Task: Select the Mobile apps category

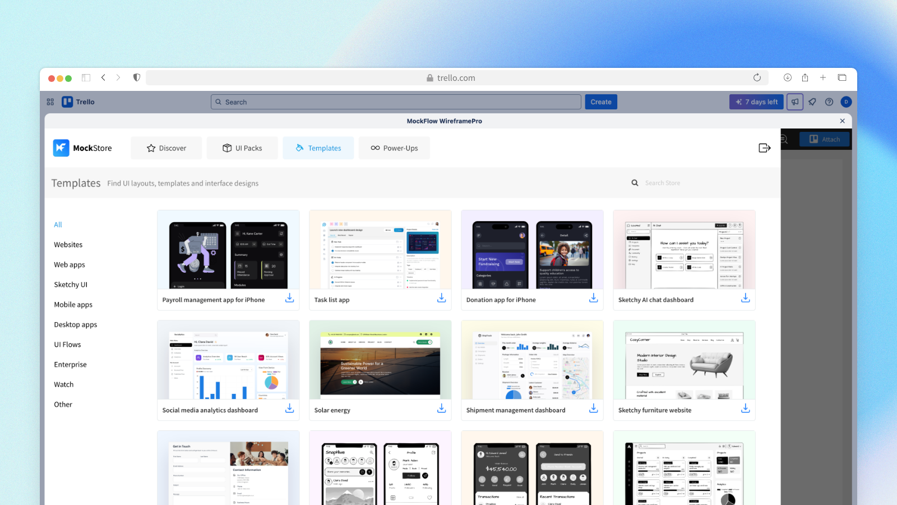Action: (73, 304)
